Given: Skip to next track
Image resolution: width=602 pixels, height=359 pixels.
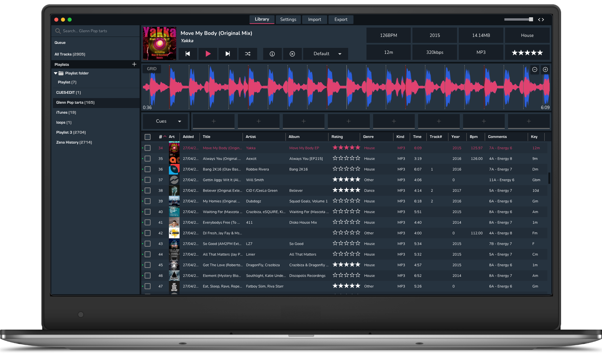Looking at the screenshot, I should pyautogui.click(x=228, y=54).
